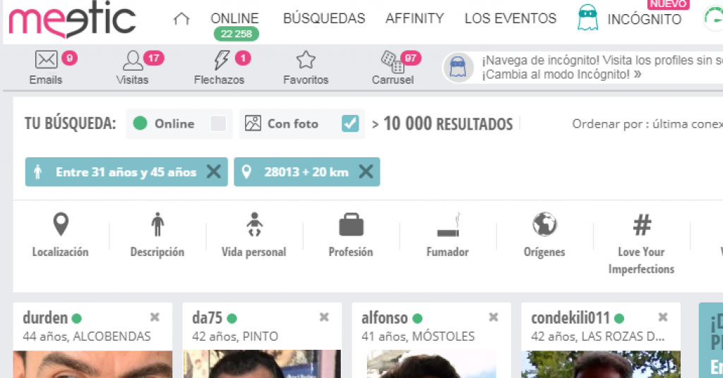The image size is (723, 378).
Task: Open the ONLINE menu
Action: tap(234, 18)
